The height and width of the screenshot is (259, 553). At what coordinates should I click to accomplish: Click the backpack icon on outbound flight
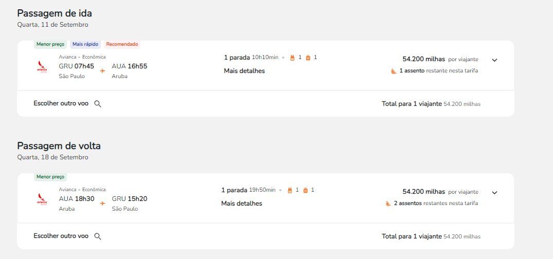tap(292, 58)
